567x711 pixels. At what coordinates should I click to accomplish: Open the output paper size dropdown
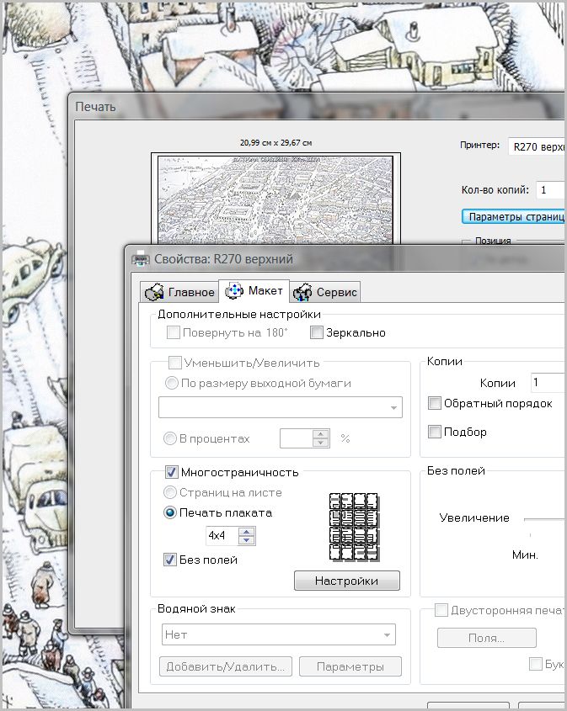tap(281, 407)
